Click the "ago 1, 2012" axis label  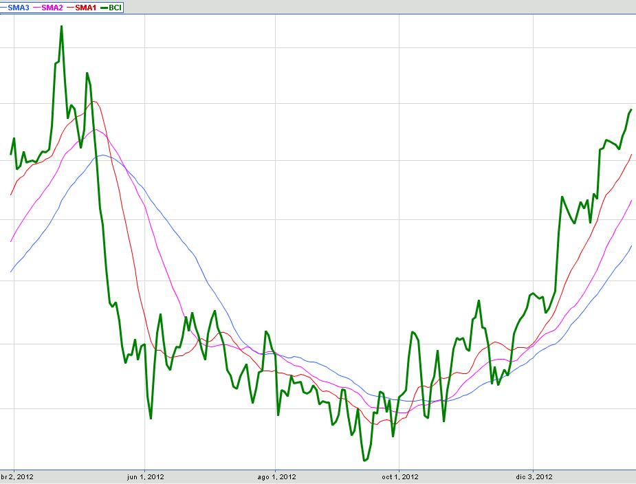[x=276, y=476]
